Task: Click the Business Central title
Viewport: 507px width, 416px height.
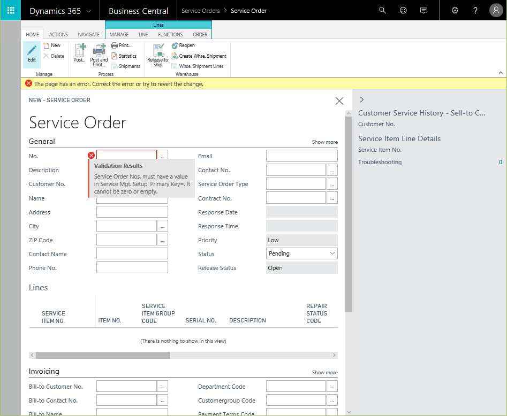Action: point(138,11)
